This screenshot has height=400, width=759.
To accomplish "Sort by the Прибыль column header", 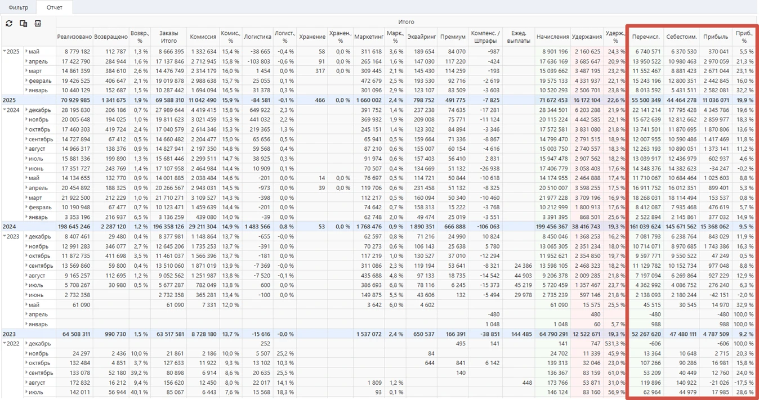I will 716,37.
